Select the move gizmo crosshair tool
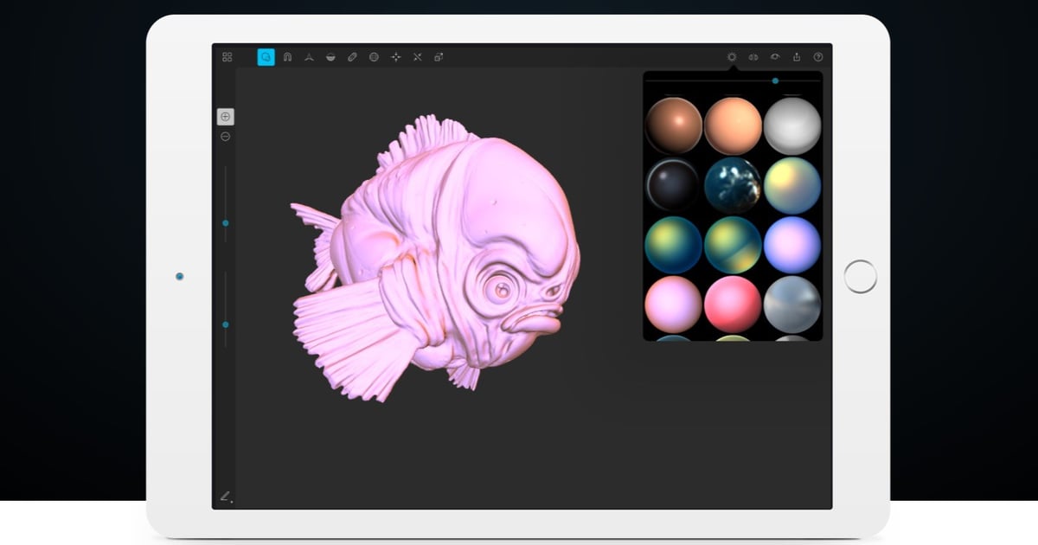This screenshot has height=545, width=1038. tap(396, 56)
